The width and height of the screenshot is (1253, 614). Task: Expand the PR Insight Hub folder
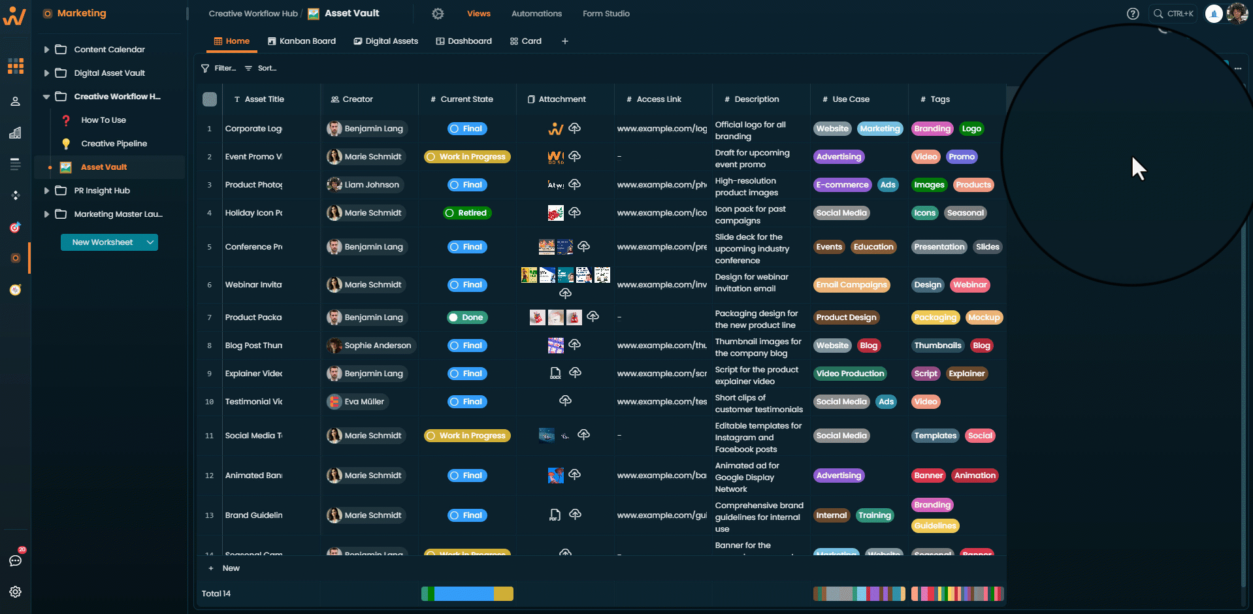click(46, 191)
